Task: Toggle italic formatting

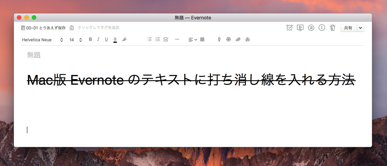Action: pyautogui.click(x=98, y=39)
